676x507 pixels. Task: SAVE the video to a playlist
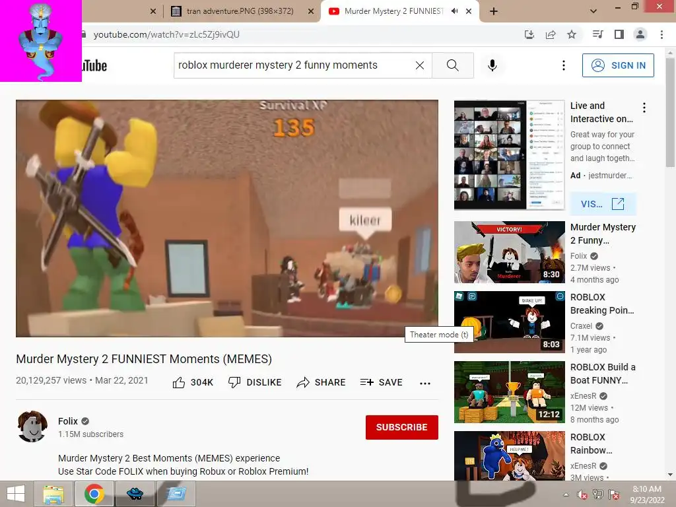[381, 382]
